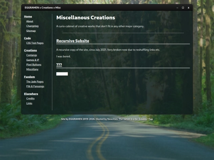The height and width of the screenshot is (160, 214).
Task: Open Filk & Fansongs page
Action: (35, 87)
